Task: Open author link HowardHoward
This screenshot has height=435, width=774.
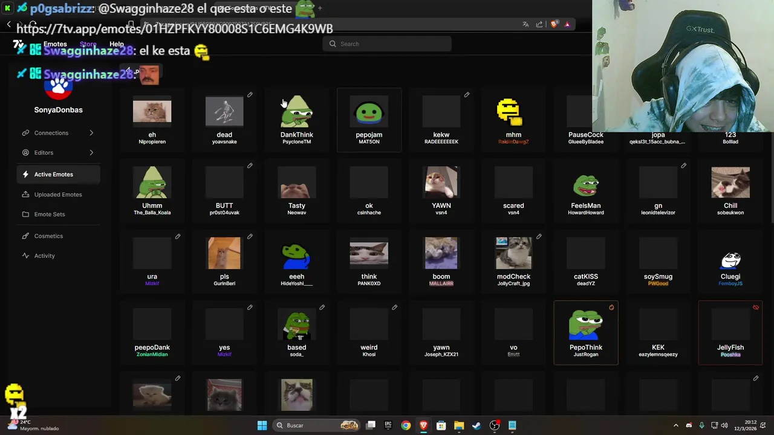Action: (586, 213)
